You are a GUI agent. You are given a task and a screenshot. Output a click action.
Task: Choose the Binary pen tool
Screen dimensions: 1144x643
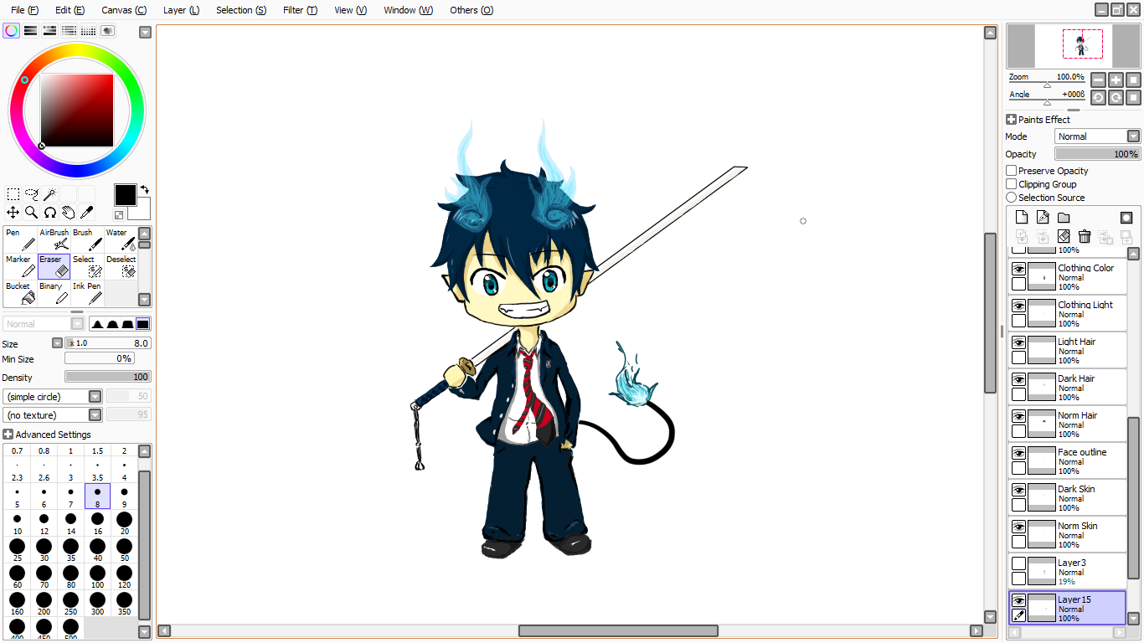click(x=54, y=293)
